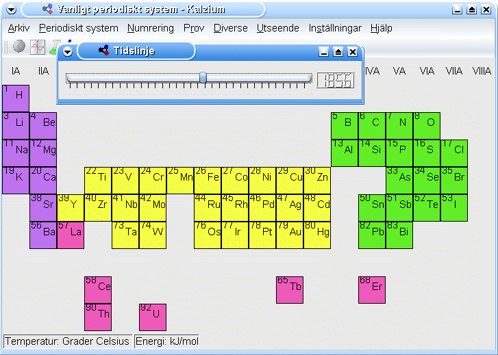Select the copper Cu element tile
The image size is (498, 355).
[290, 180]
